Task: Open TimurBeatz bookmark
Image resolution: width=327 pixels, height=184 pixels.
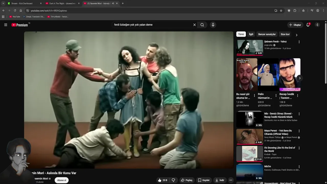Action: (58, 17)
